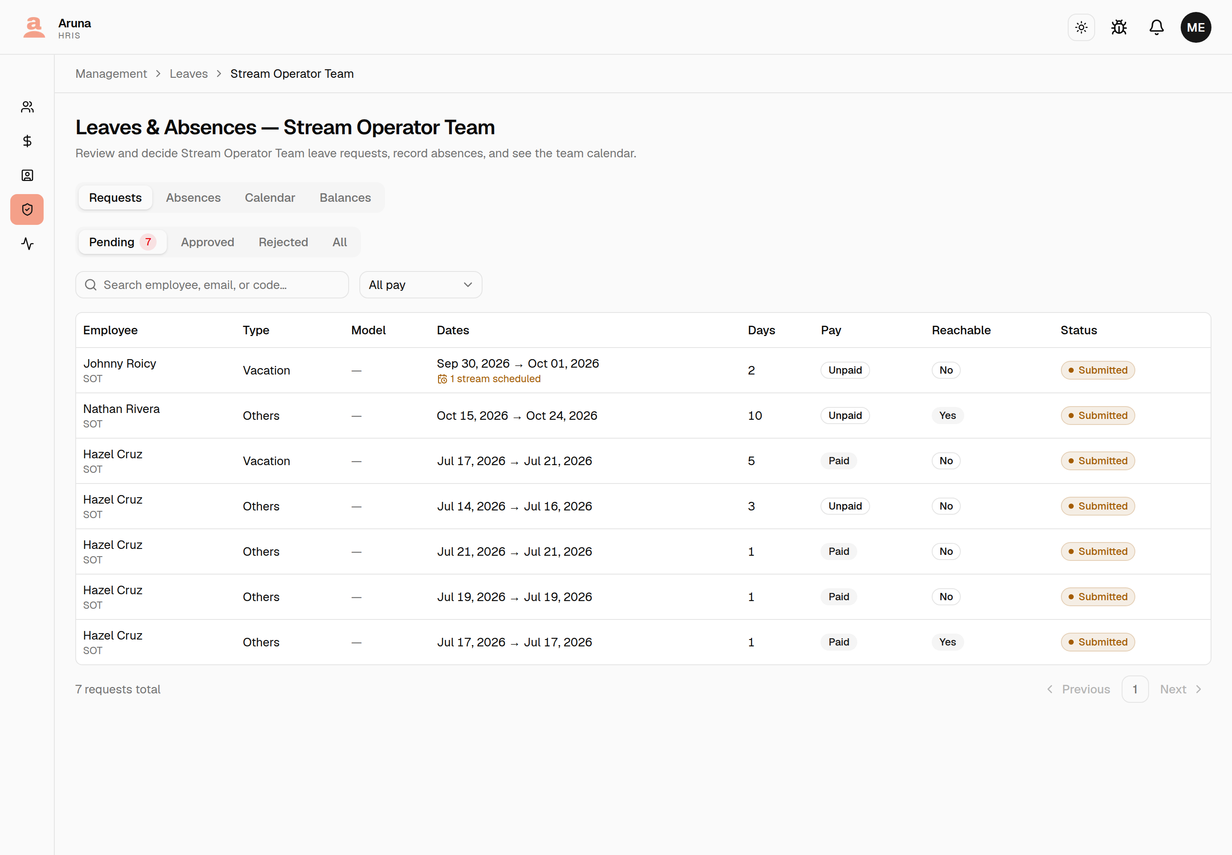Switch to the Absences tab
1232x855 pixels.
(193, 198)
